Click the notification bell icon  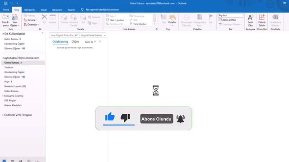point(181,119)
